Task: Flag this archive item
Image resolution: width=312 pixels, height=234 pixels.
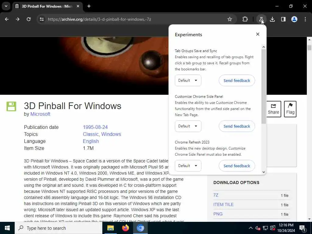Action: (x=290, y=109)
